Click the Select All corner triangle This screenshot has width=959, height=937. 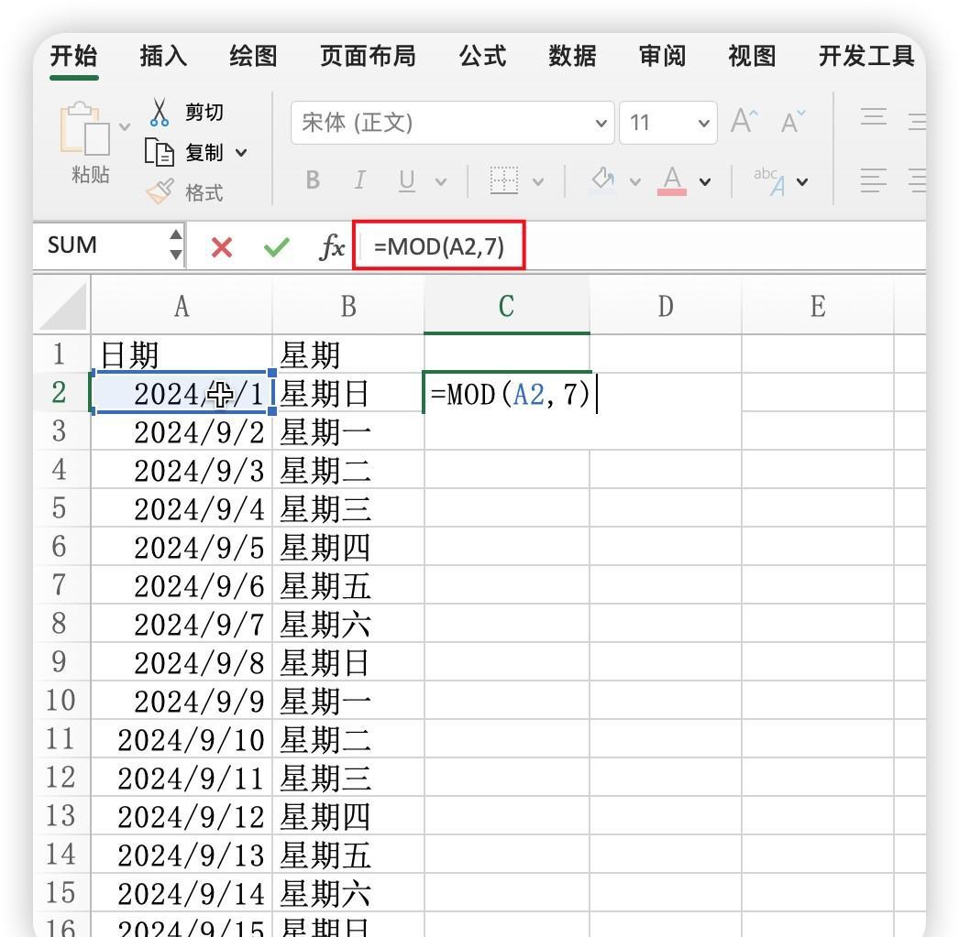(62, 305)
